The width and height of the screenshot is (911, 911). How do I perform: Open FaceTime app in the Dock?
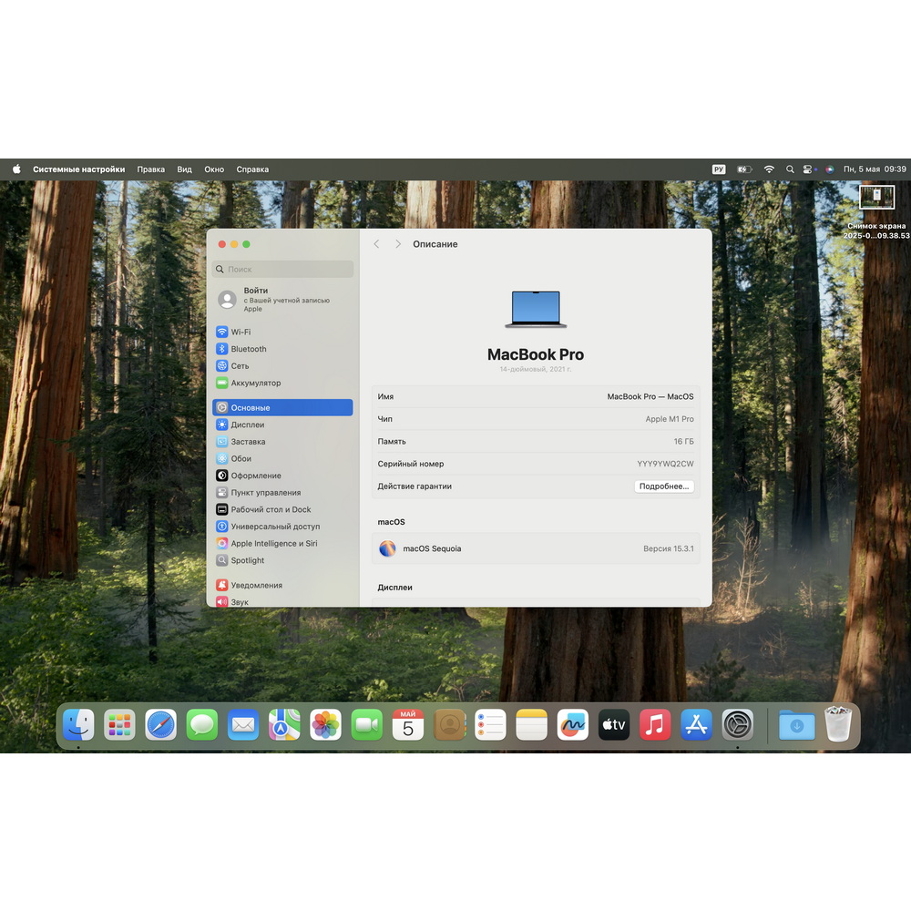click(x=367, y=724)
